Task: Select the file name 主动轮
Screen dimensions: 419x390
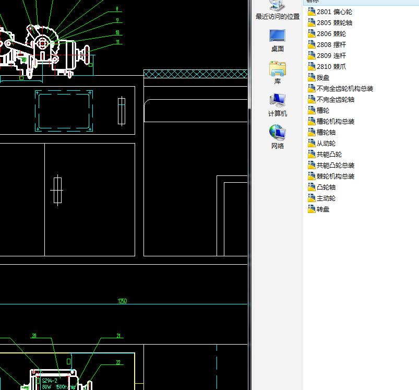Action: [326, 198]
